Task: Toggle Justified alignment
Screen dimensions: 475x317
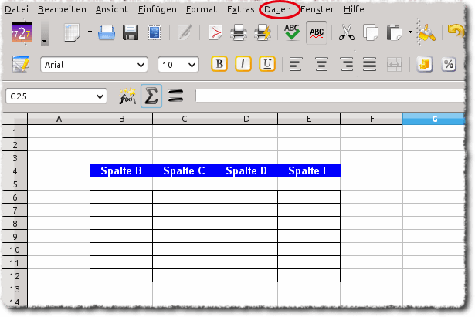Action: click(370, 64)
